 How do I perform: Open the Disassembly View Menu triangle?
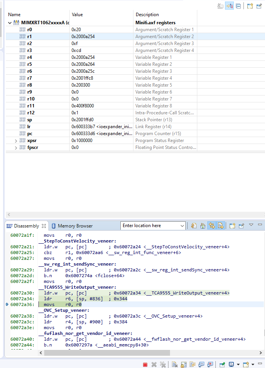pos(251,224)
